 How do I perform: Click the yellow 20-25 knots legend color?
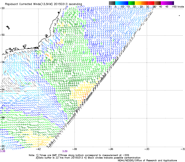tap(138, 3)
